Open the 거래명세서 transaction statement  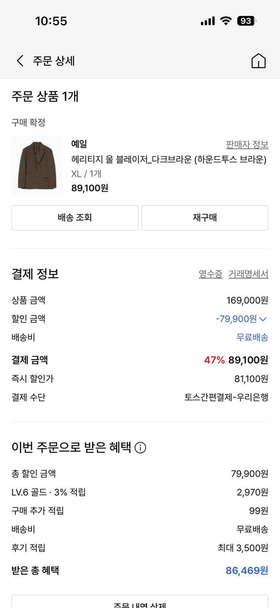(248, 274)
